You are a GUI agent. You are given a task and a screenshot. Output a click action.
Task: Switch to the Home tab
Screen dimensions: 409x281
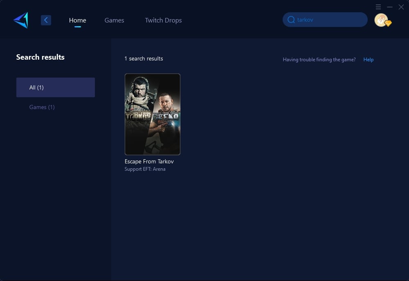[77, 20]
